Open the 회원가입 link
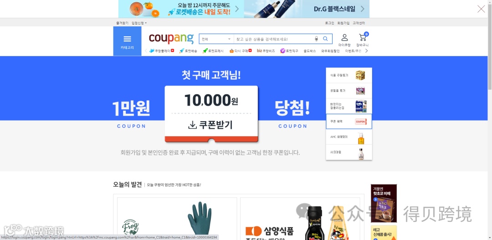The height and width of the screenshot is (240, 492). (x=343, y=23)
